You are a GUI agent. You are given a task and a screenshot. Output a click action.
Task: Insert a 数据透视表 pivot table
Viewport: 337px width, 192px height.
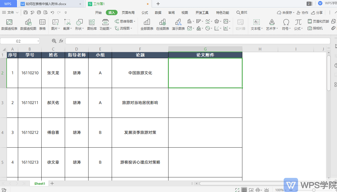click(x=9, y=25)
